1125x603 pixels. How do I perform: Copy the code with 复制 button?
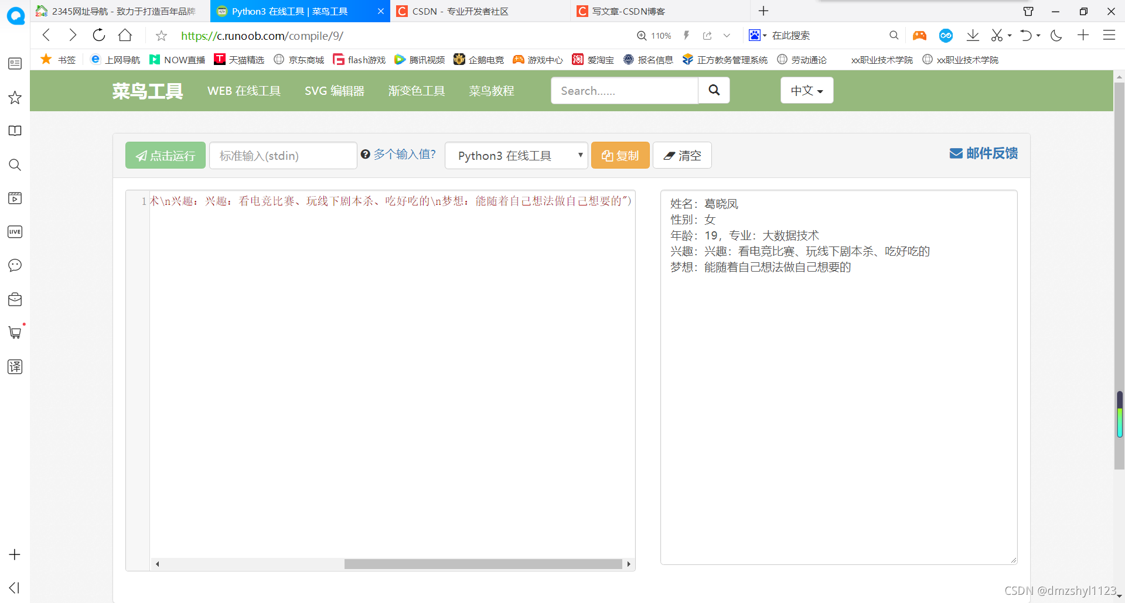621,155
